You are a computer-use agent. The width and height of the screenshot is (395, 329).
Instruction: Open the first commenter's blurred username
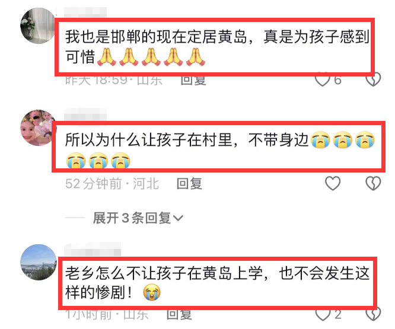[85, 12]
